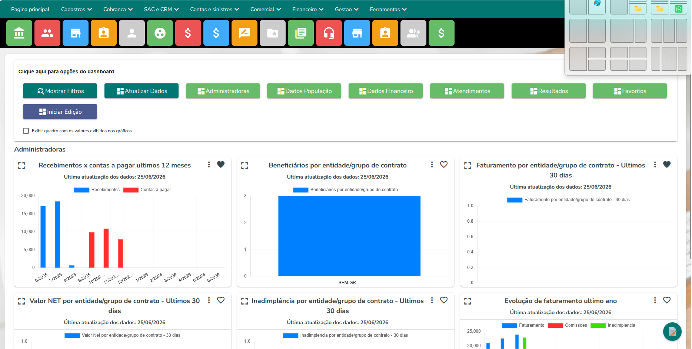Click the Atualizar Dados button
Image resolution: width=692 pixels, height=349 pixels.
click(142, 91)
